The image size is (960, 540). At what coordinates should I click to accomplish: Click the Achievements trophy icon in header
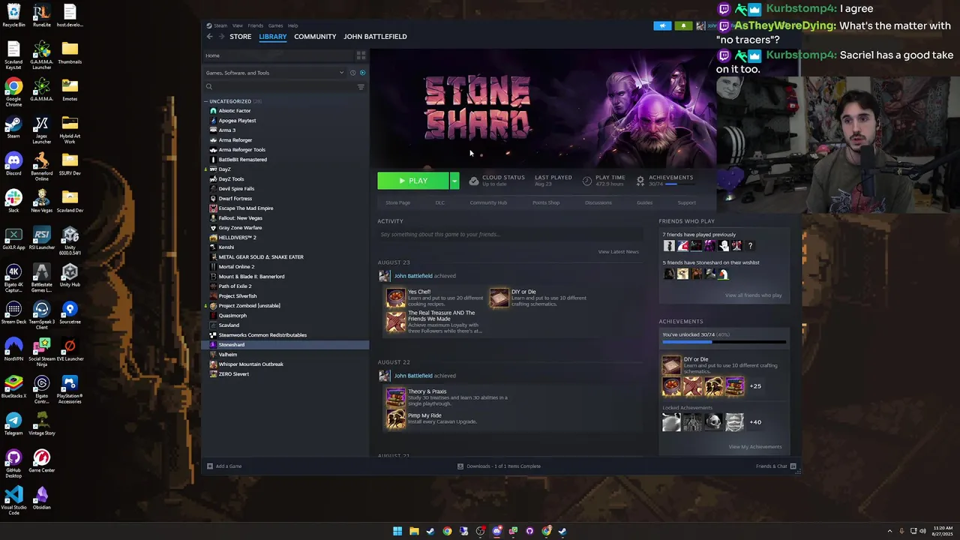point(640,181)
